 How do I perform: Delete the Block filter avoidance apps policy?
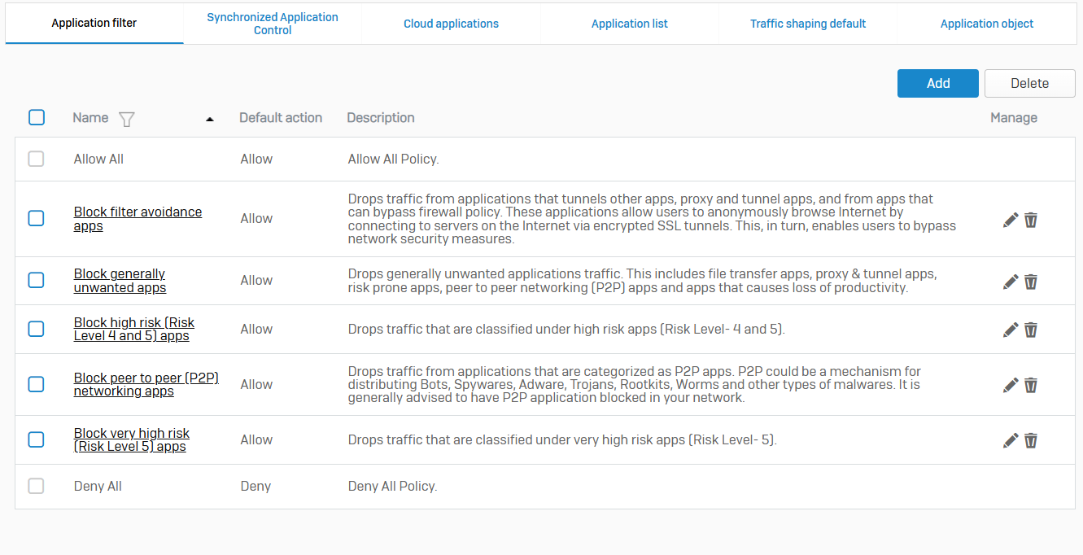1031,220
